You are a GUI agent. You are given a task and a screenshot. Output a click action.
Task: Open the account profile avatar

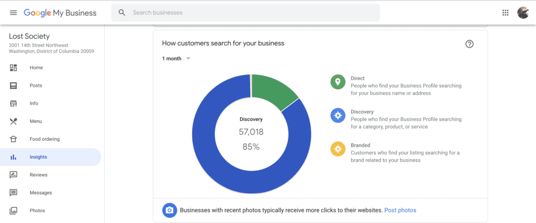pos(522,13)
